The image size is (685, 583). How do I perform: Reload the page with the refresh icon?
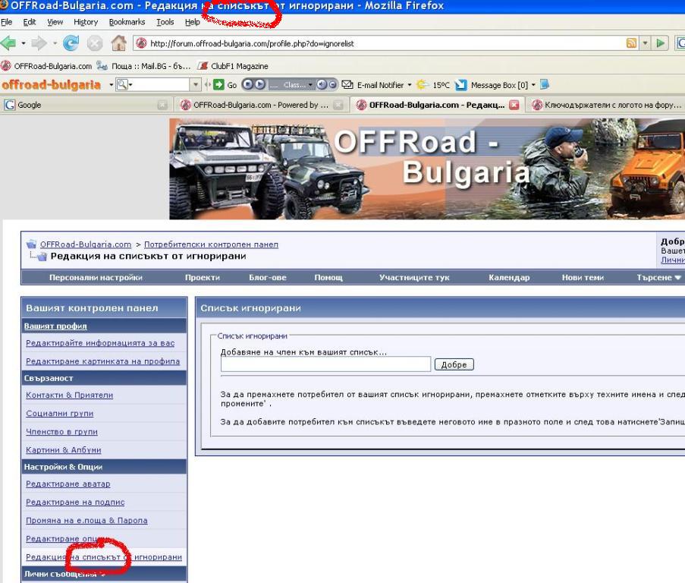(x=71, y=43)
